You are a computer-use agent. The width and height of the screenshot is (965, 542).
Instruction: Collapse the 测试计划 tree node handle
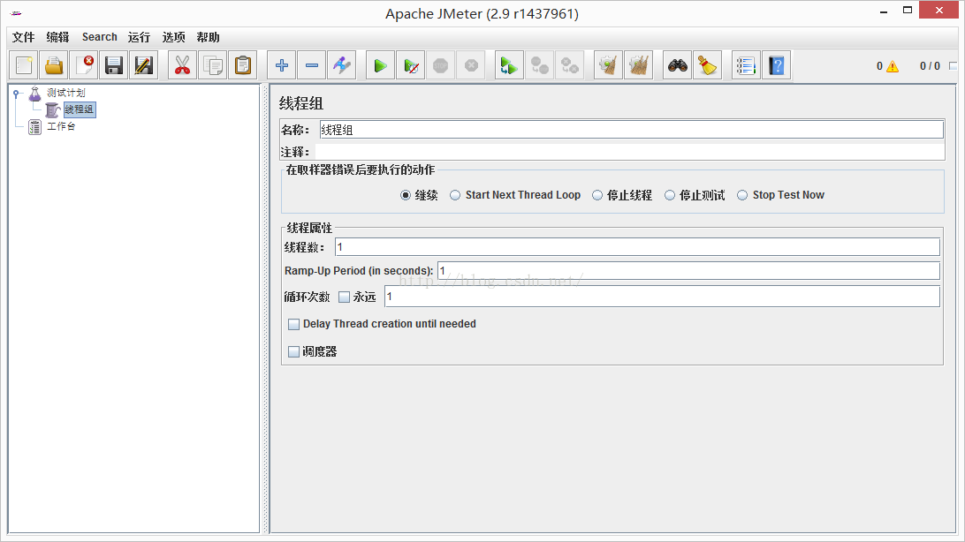coord(16,94)
